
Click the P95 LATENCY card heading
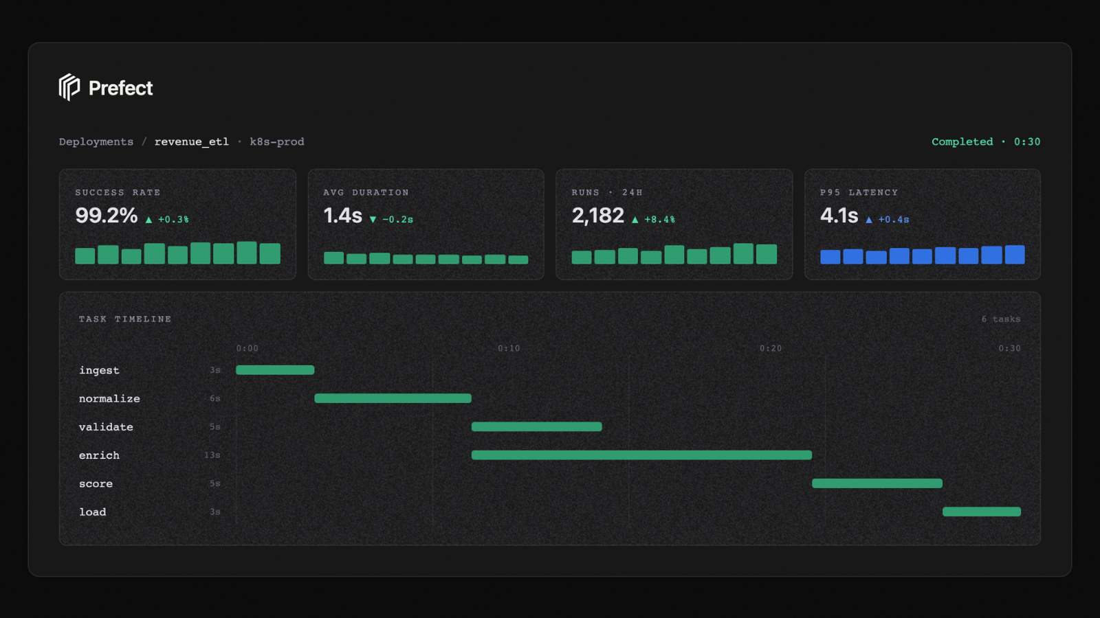pyautogui.click(x=859, y=192)
